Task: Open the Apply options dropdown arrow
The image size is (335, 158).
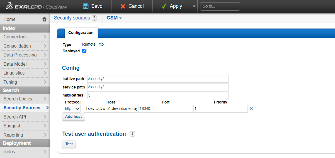Action: [194, 6]
